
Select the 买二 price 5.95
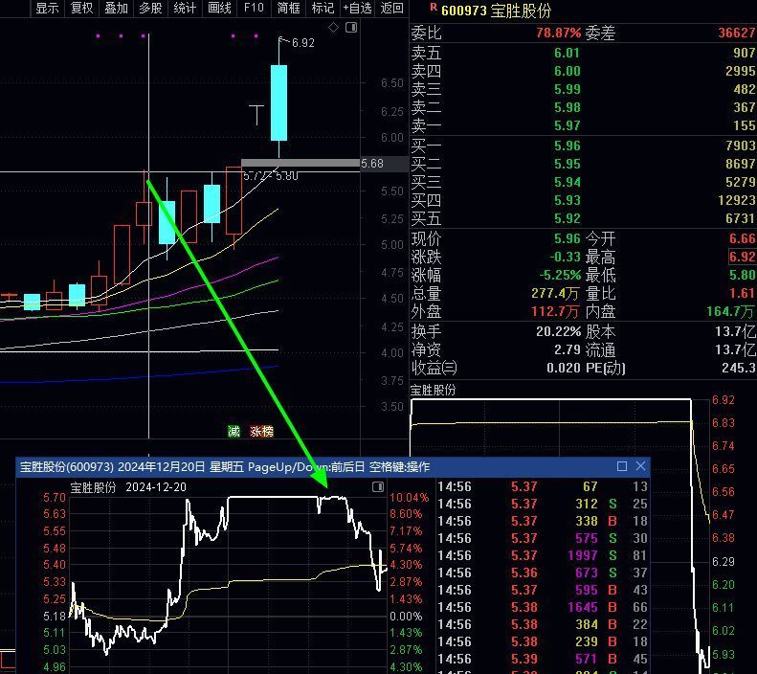pyautogui.click(x=567, y=164)
